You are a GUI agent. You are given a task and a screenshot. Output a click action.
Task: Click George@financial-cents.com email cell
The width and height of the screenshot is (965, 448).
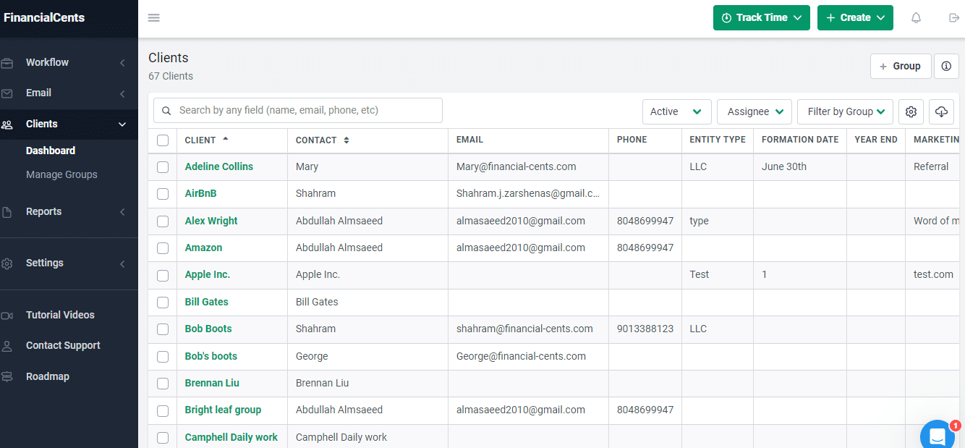pyautogui.click(x=521, y=356)
